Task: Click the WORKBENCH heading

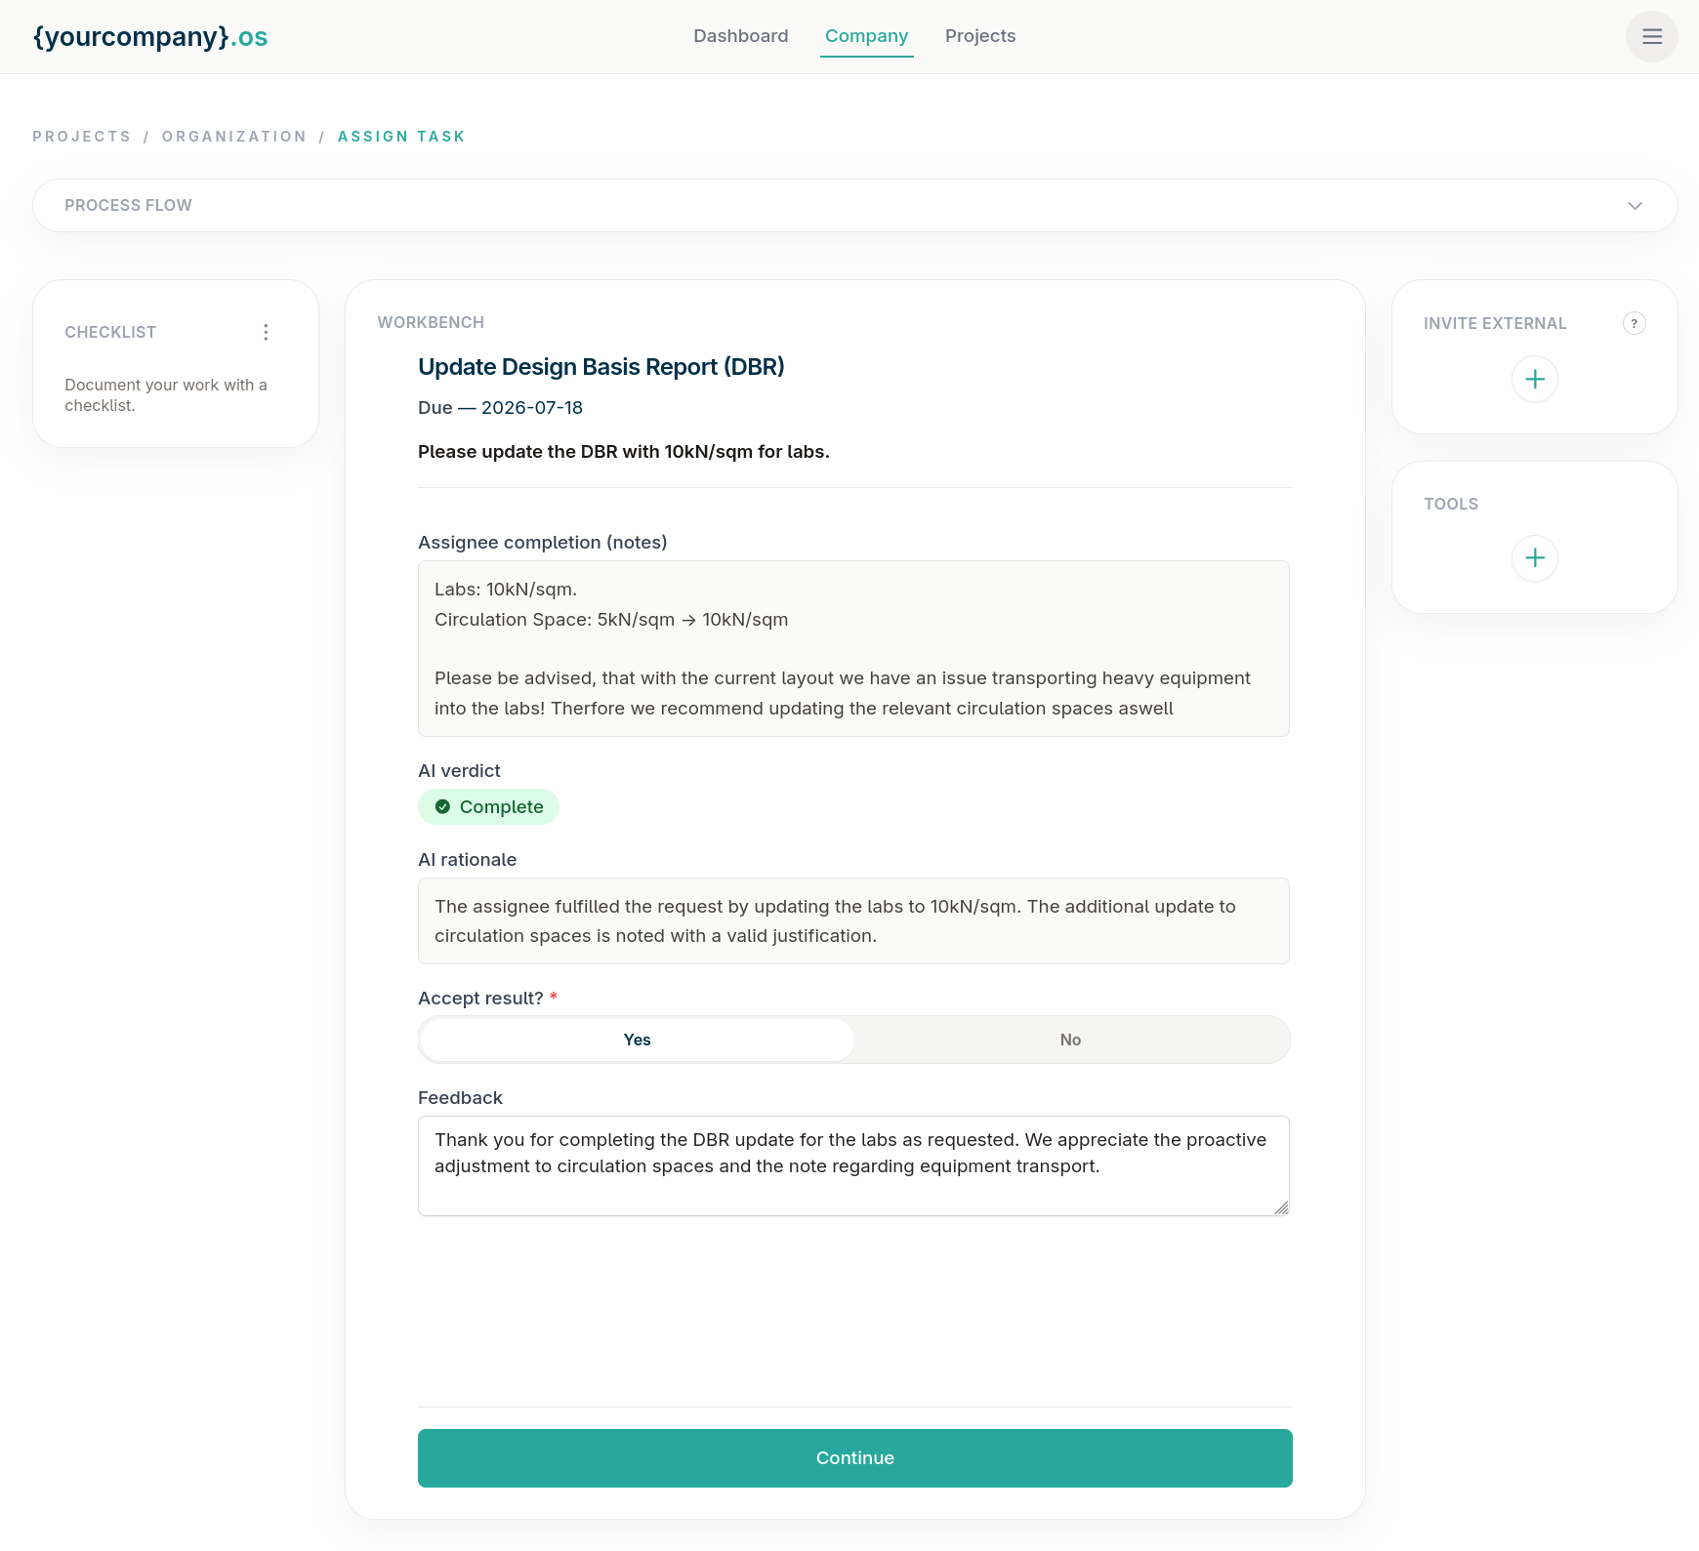Action: pyautogui.click(x=431, y=323)
